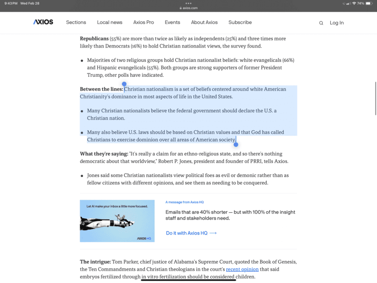Viewport: 377px width, 283px height.
Task: Open the Events nav item
Action: point(172,22)
